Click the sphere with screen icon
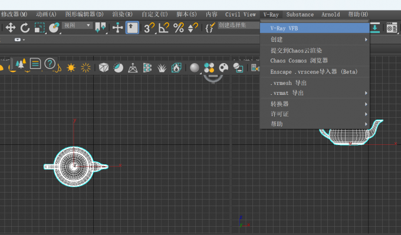The image size is (401, 235). tap(238, 68)
